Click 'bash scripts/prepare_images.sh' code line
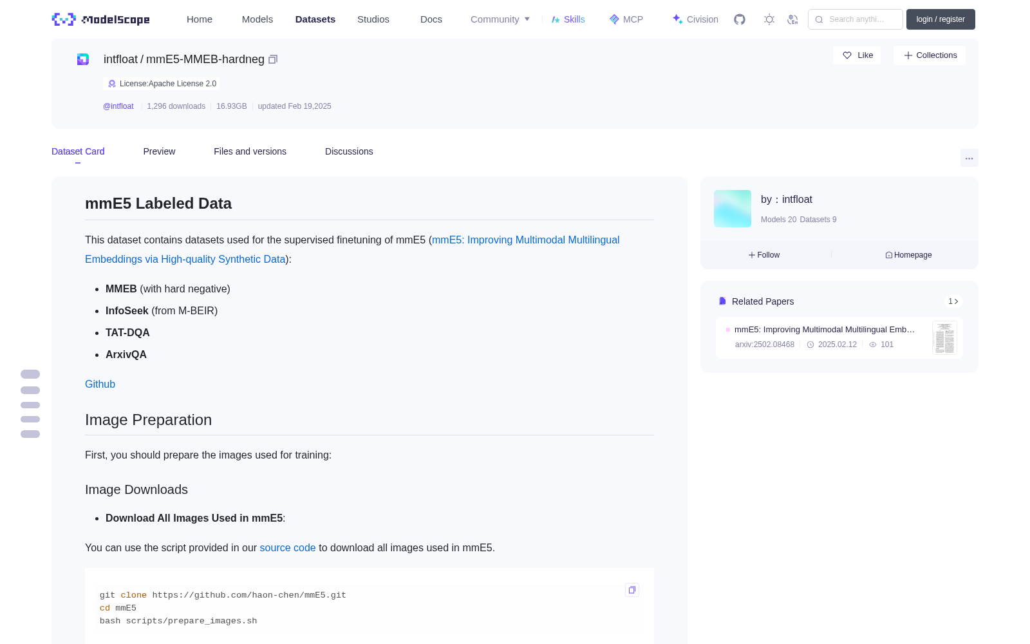 178,621
